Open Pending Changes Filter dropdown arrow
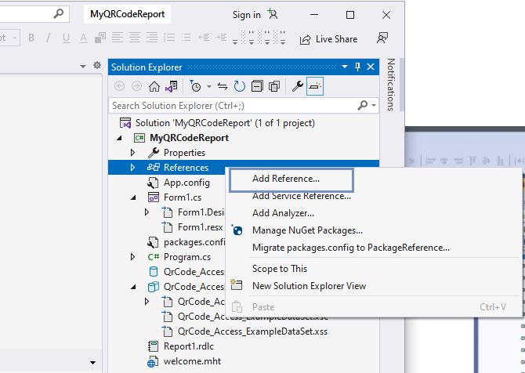Viewport: 525px width, 373px height. [x=209, y=87]
